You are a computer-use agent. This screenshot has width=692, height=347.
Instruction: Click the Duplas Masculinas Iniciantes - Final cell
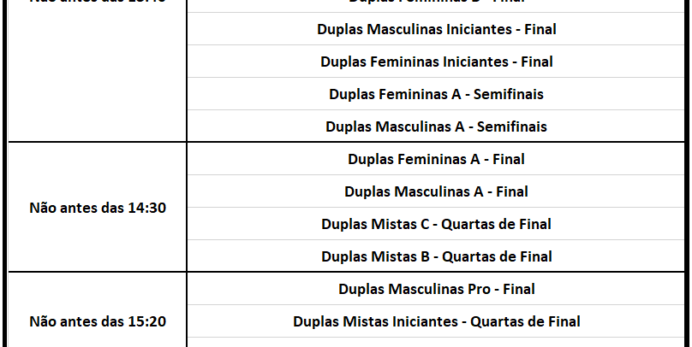436,29
